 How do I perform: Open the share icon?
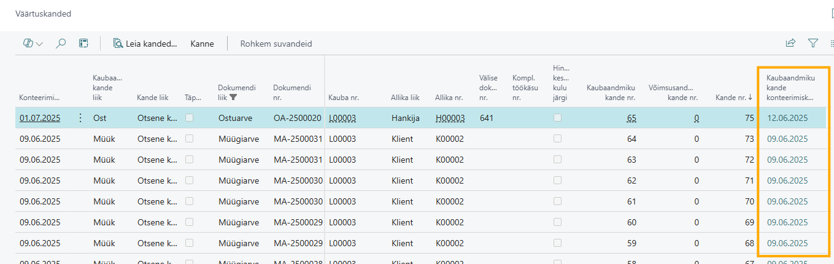point(791,43)
